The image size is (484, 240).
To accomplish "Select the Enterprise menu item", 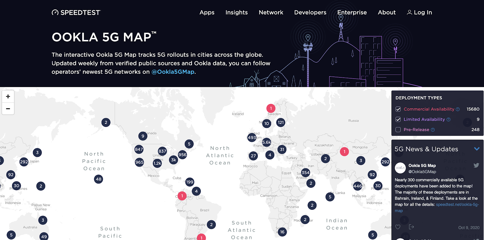I will (x=352, y=12).
